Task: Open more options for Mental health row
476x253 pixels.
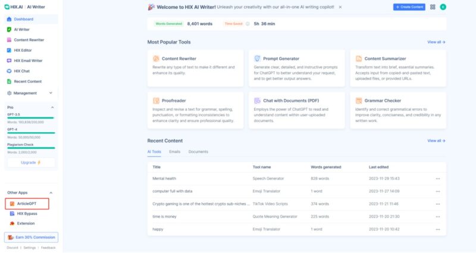Action: coord(438,179)
